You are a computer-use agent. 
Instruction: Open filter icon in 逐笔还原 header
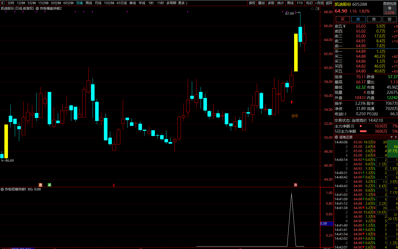point(391,137)
